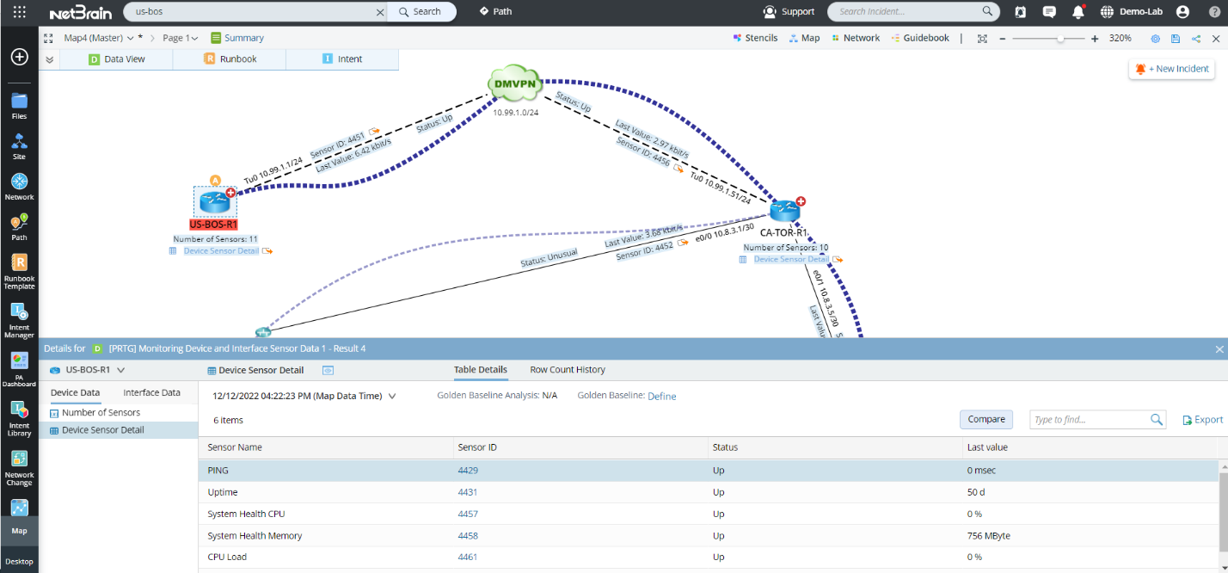Open the Map menu in toolbar
This screenshot has width=1228, height=573.
[x=805, y=38]
